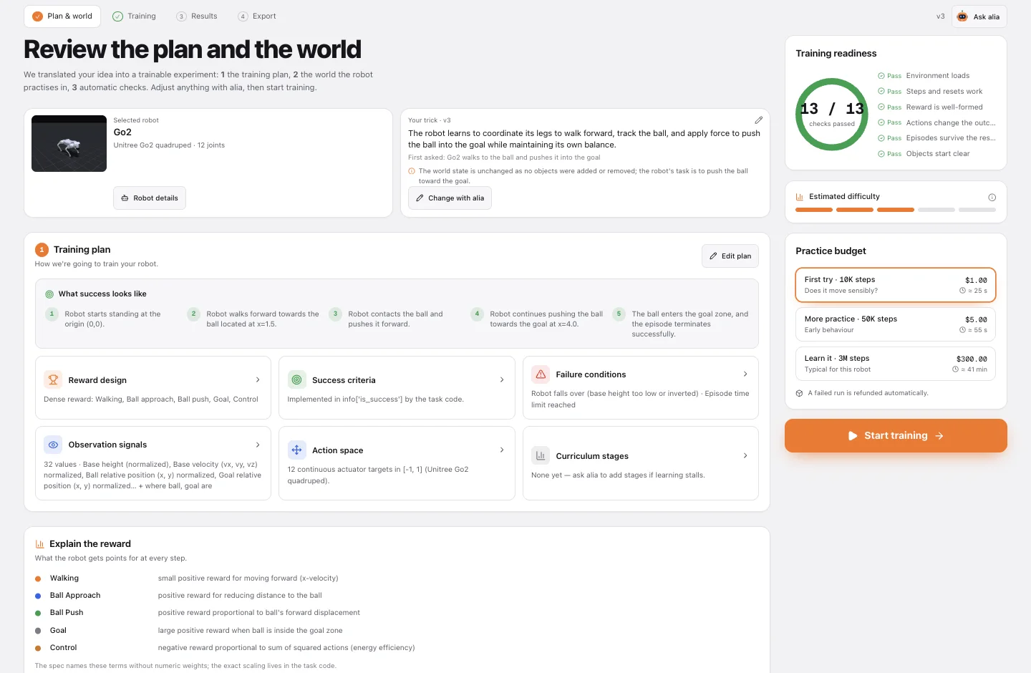
Task: Click the v3 version label
Action: pos(940,16)
